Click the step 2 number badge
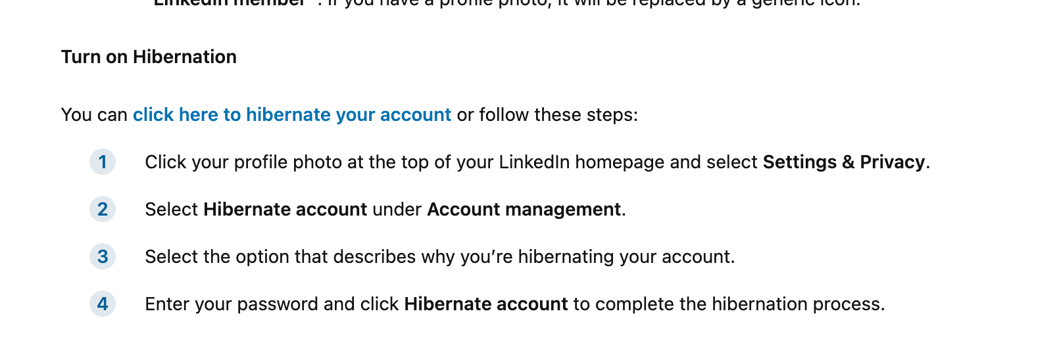This screenshot has height=351, width=1059. tap(103, 209)
